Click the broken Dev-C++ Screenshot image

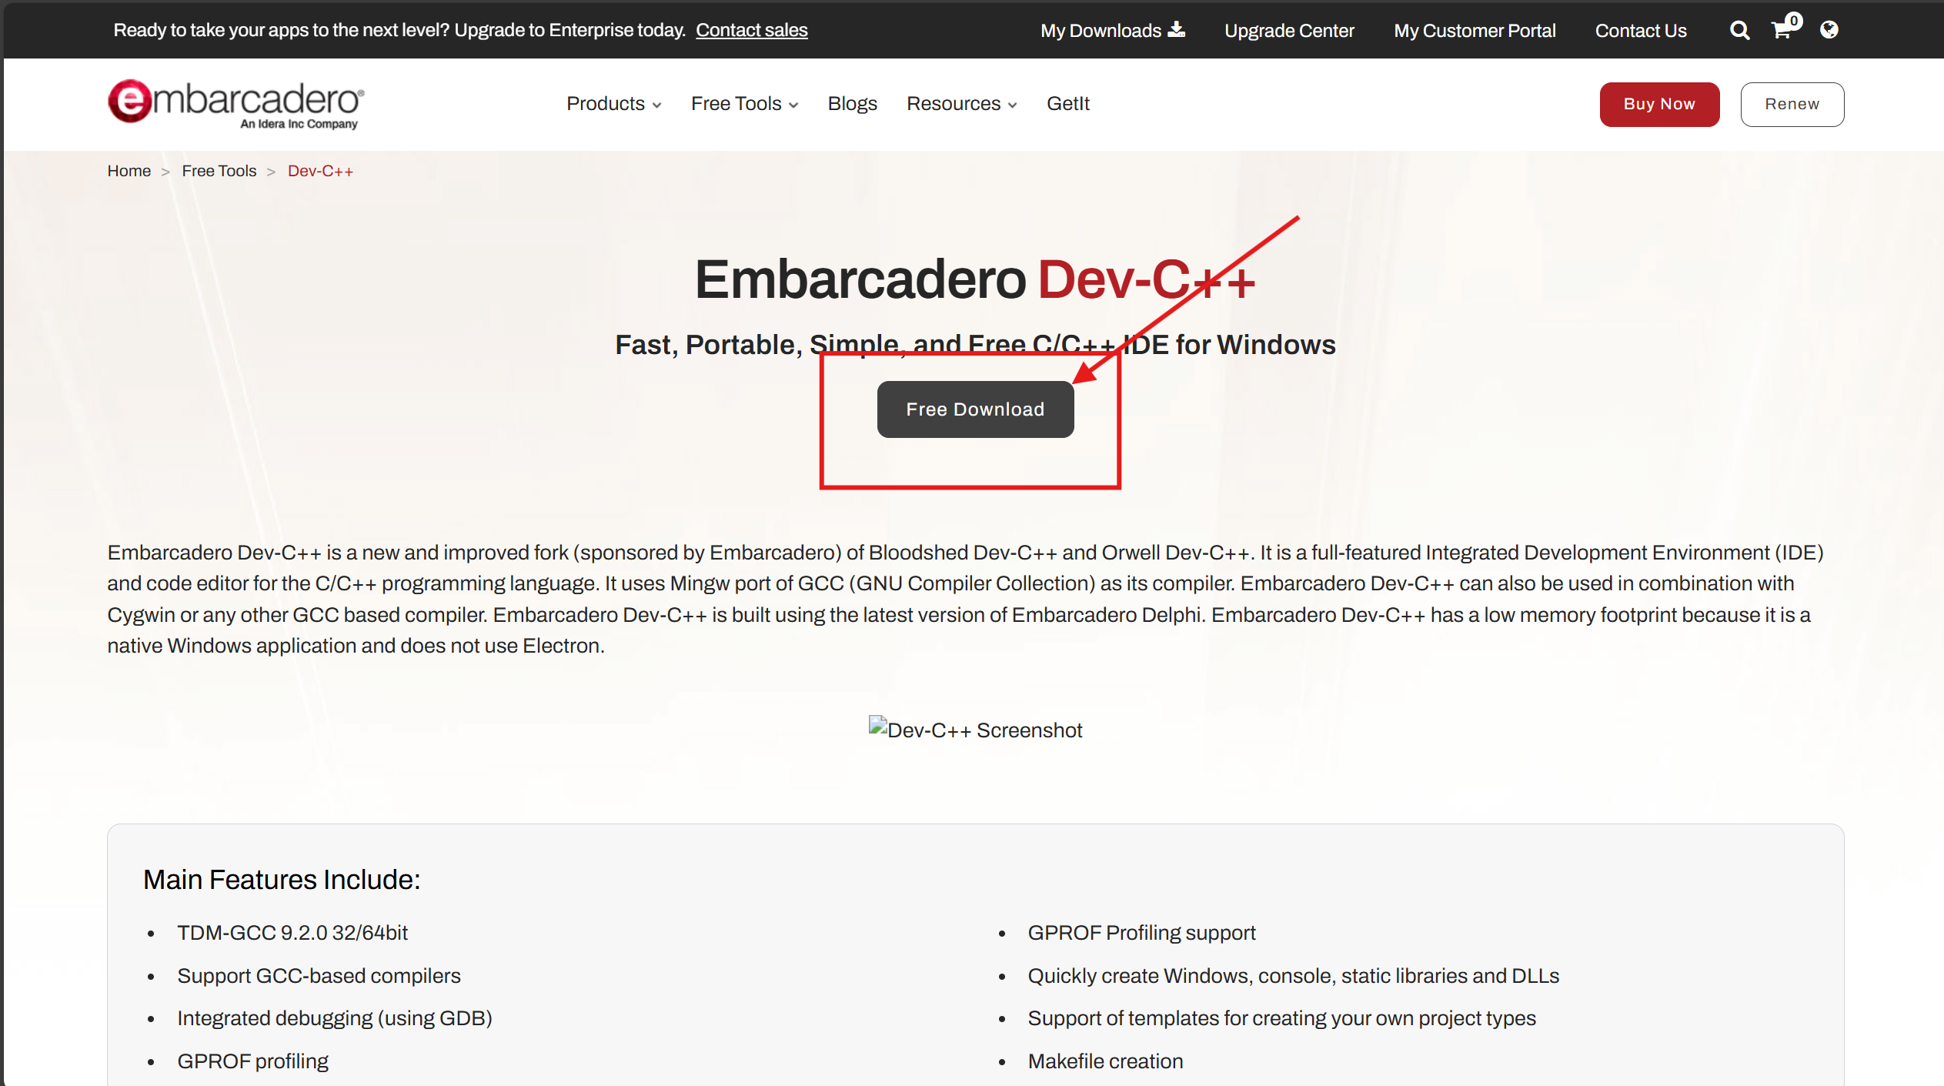coord(974,730)
